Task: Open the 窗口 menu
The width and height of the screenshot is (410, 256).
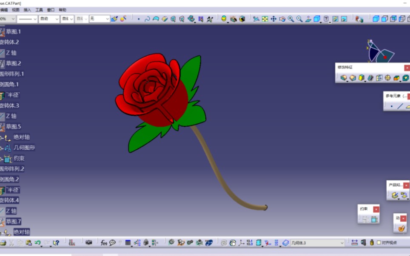Action: [x=51, y=10]
